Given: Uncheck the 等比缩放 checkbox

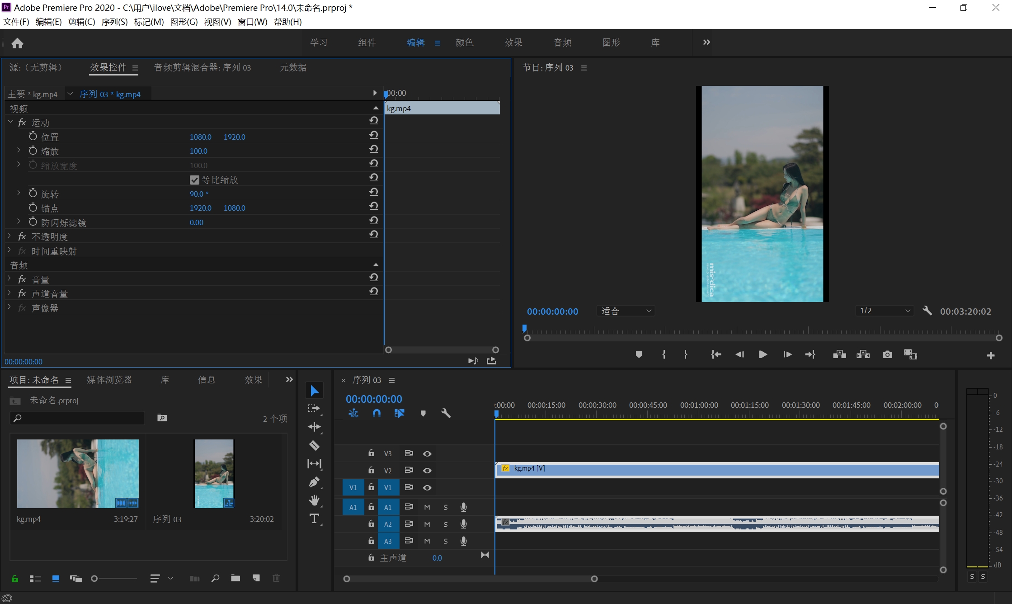Looking at the screenshot, I should (194, 180).
